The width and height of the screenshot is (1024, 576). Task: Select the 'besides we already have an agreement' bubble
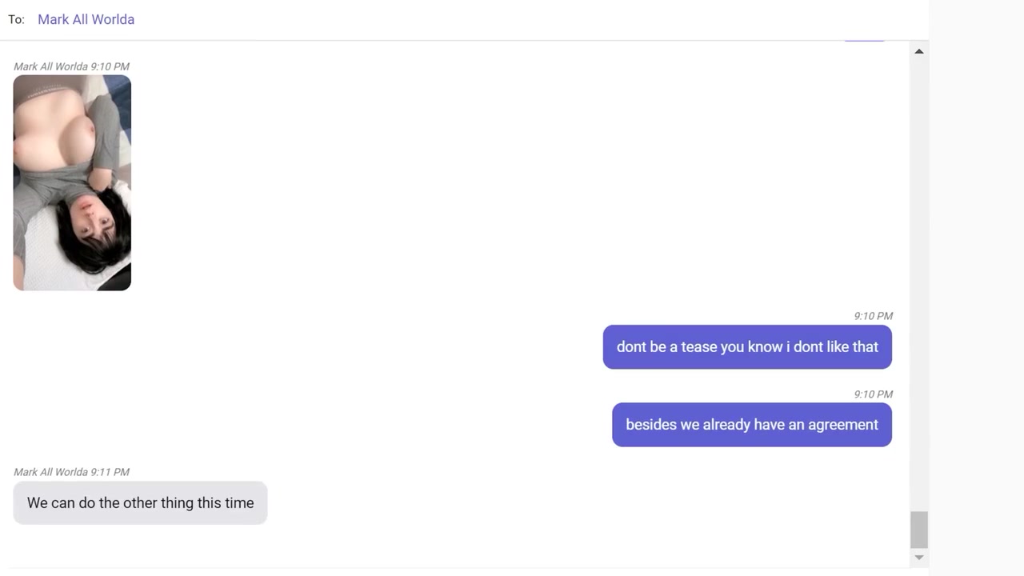[752, 425]
